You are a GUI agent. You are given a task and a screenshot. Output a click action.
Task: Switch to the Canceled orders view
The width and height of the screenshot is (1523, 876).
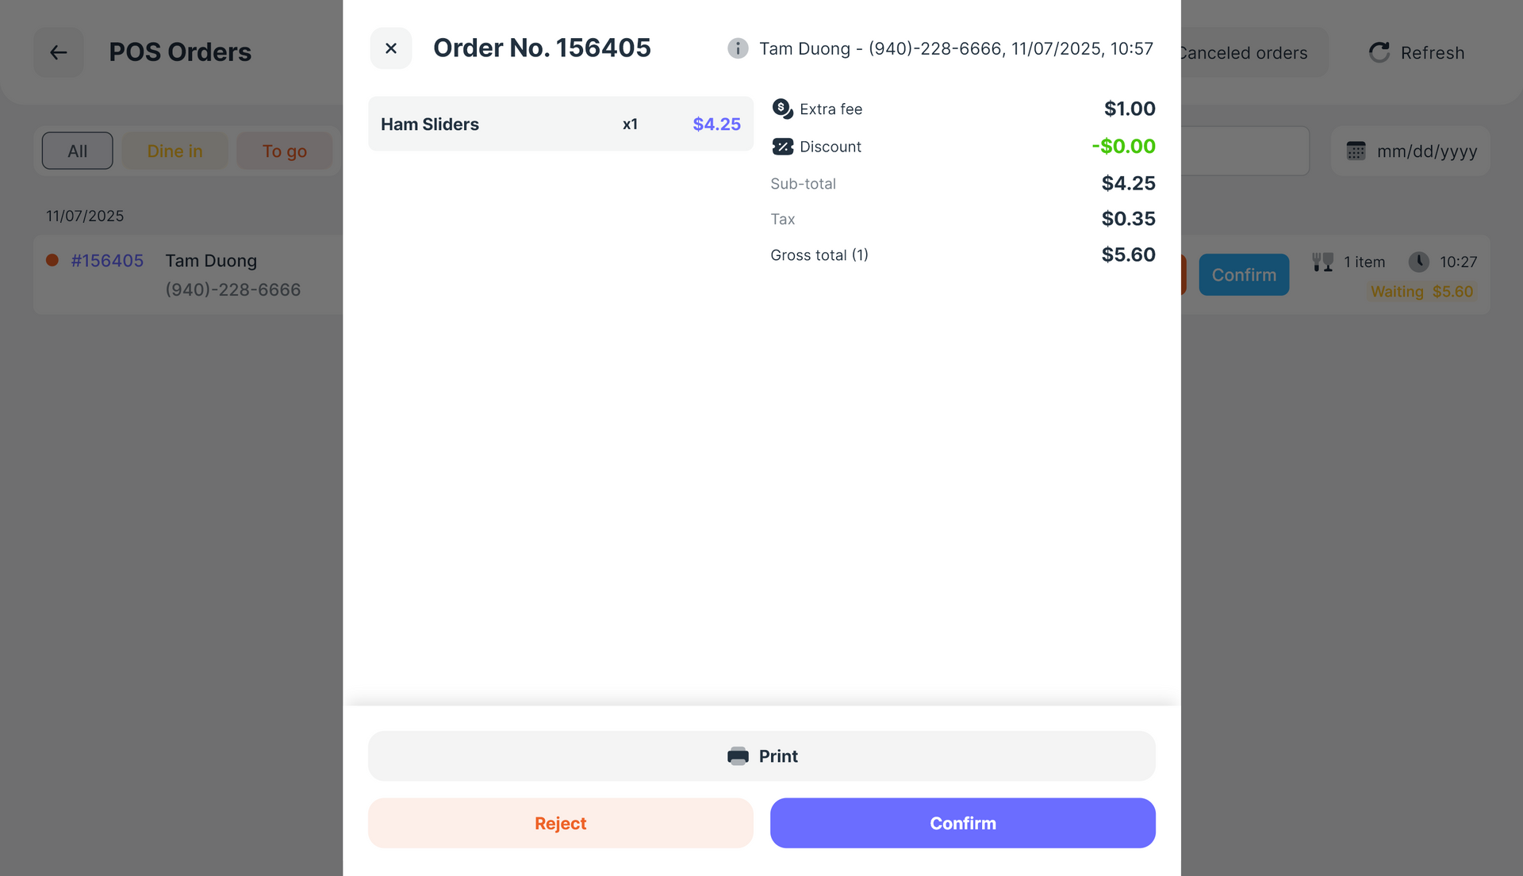[x=1242, y=52]
